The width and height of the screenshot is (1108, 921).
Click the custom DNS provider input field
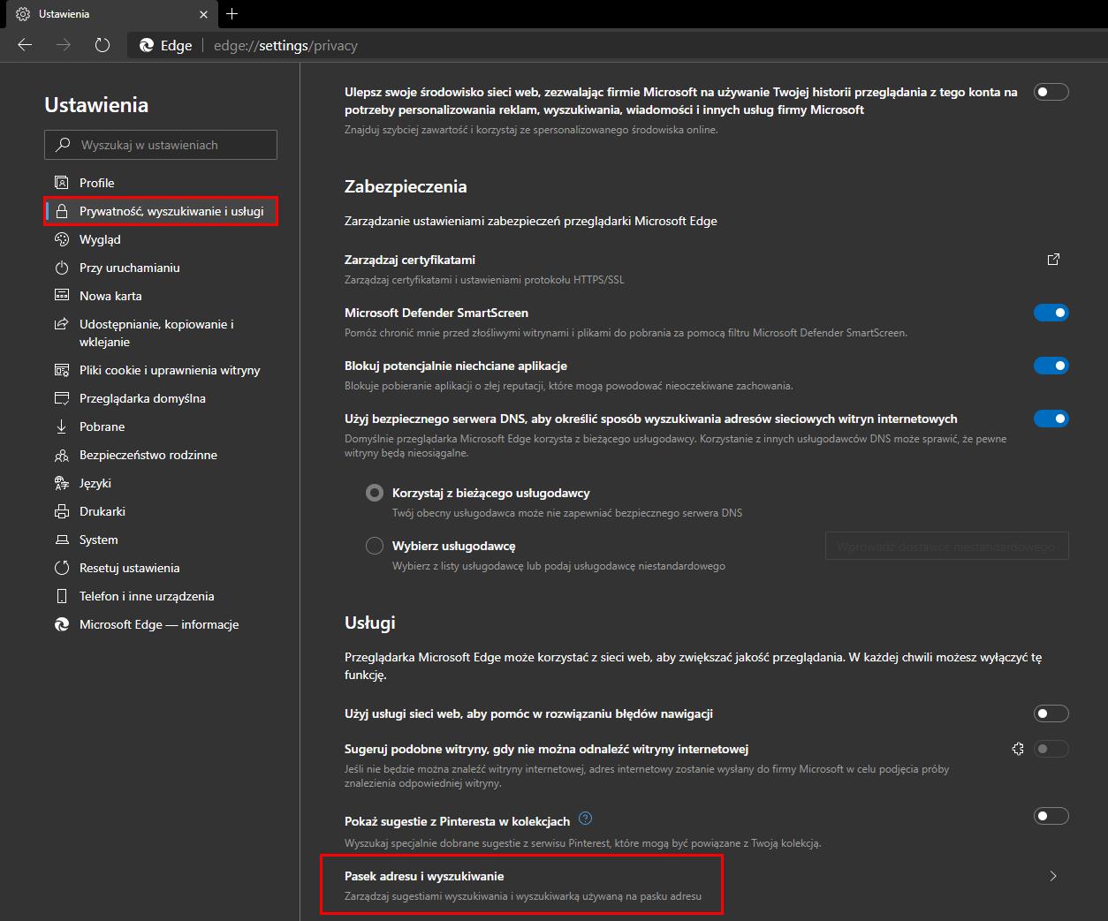pos(946,546)
